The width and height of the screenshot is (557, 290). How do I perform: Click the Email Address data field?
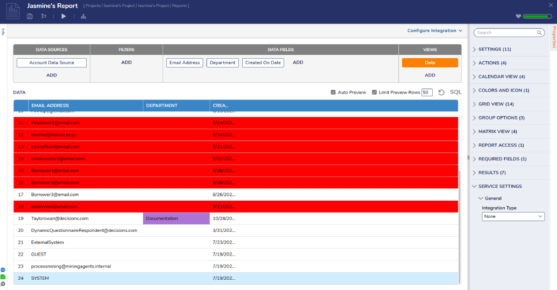coord(185,62)
